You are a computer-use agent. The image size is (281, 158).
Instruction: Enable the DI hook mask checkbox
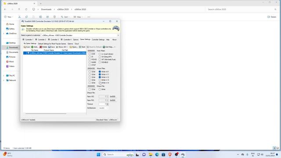point(90,57)
